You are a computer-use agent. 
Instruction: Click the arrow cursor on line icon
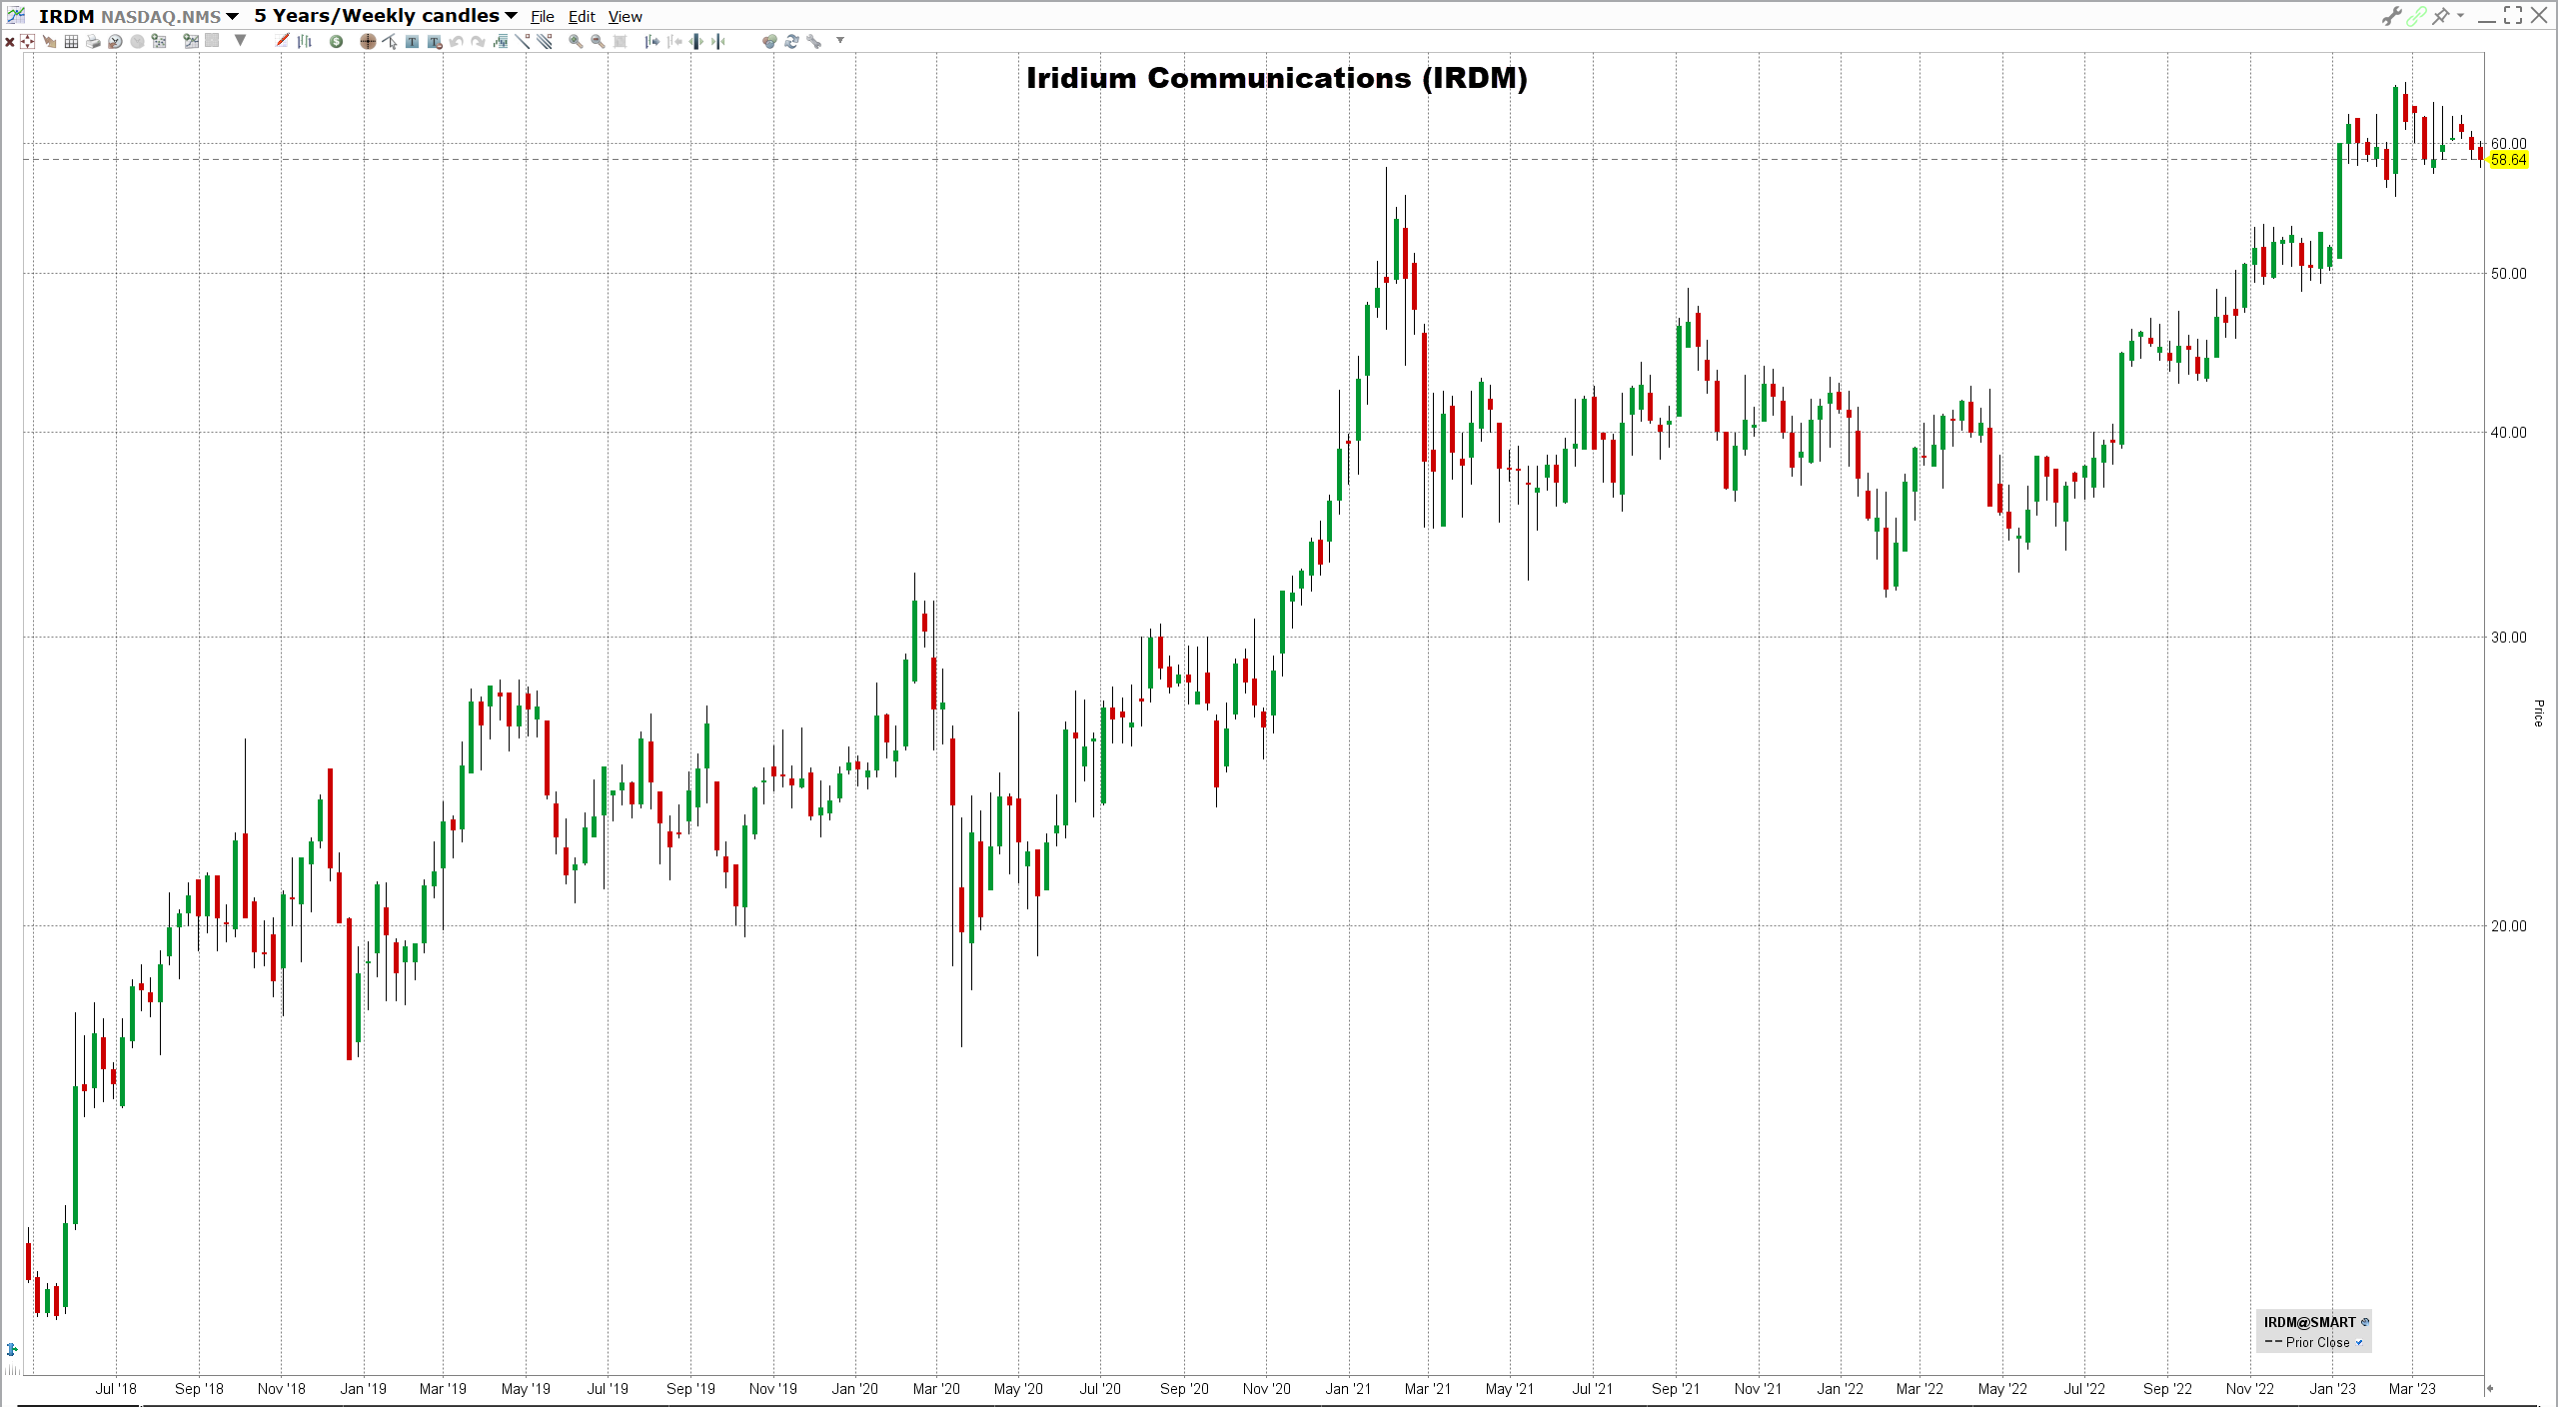(390, 41)
